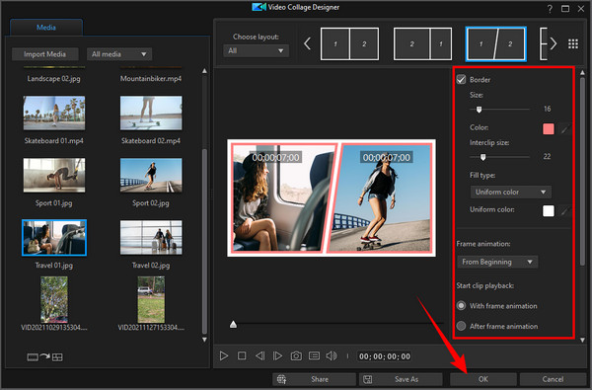The image size is (592, 390).
Task: Select the VID20211127153304 video thumbnail
Action: [151, 299]
